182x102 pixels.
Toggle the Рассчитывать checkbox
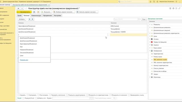pos(38,95)
